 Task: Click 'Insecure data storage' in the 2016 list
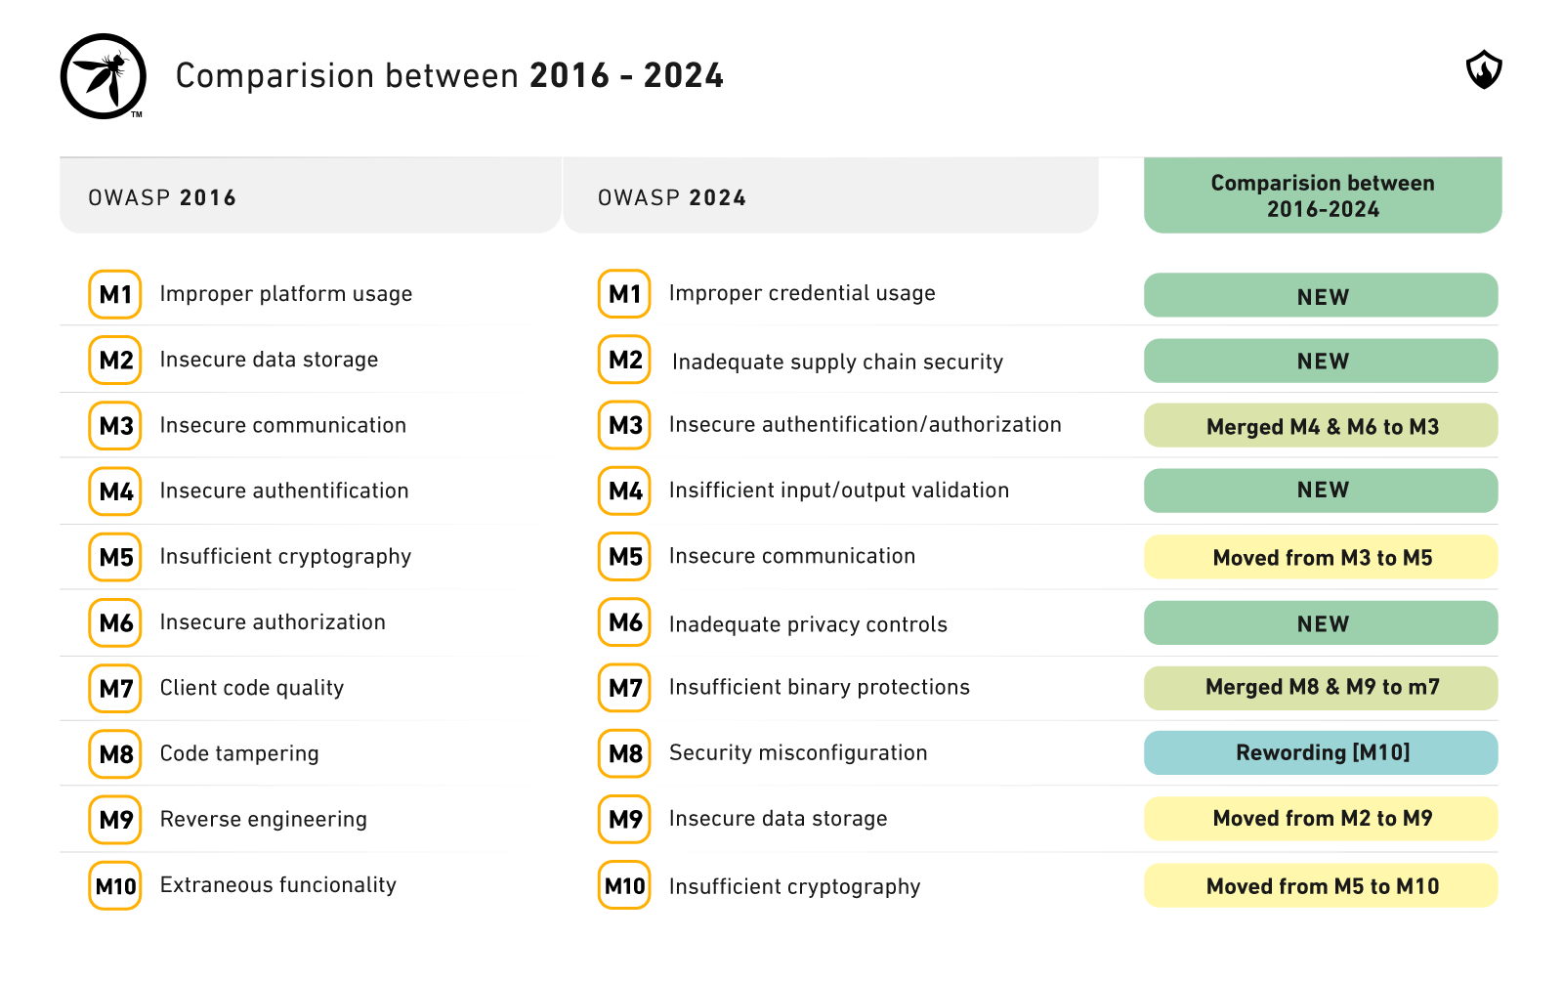tap(269, 360)
